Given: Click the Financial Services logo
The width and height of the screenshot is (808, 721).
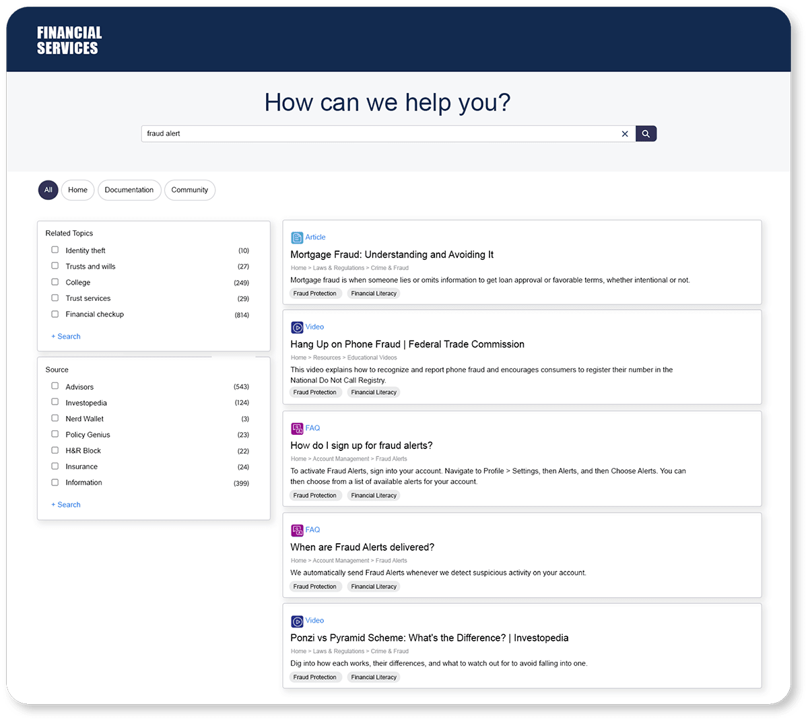Looking at the screenshot, I should [x=69, y=40].
